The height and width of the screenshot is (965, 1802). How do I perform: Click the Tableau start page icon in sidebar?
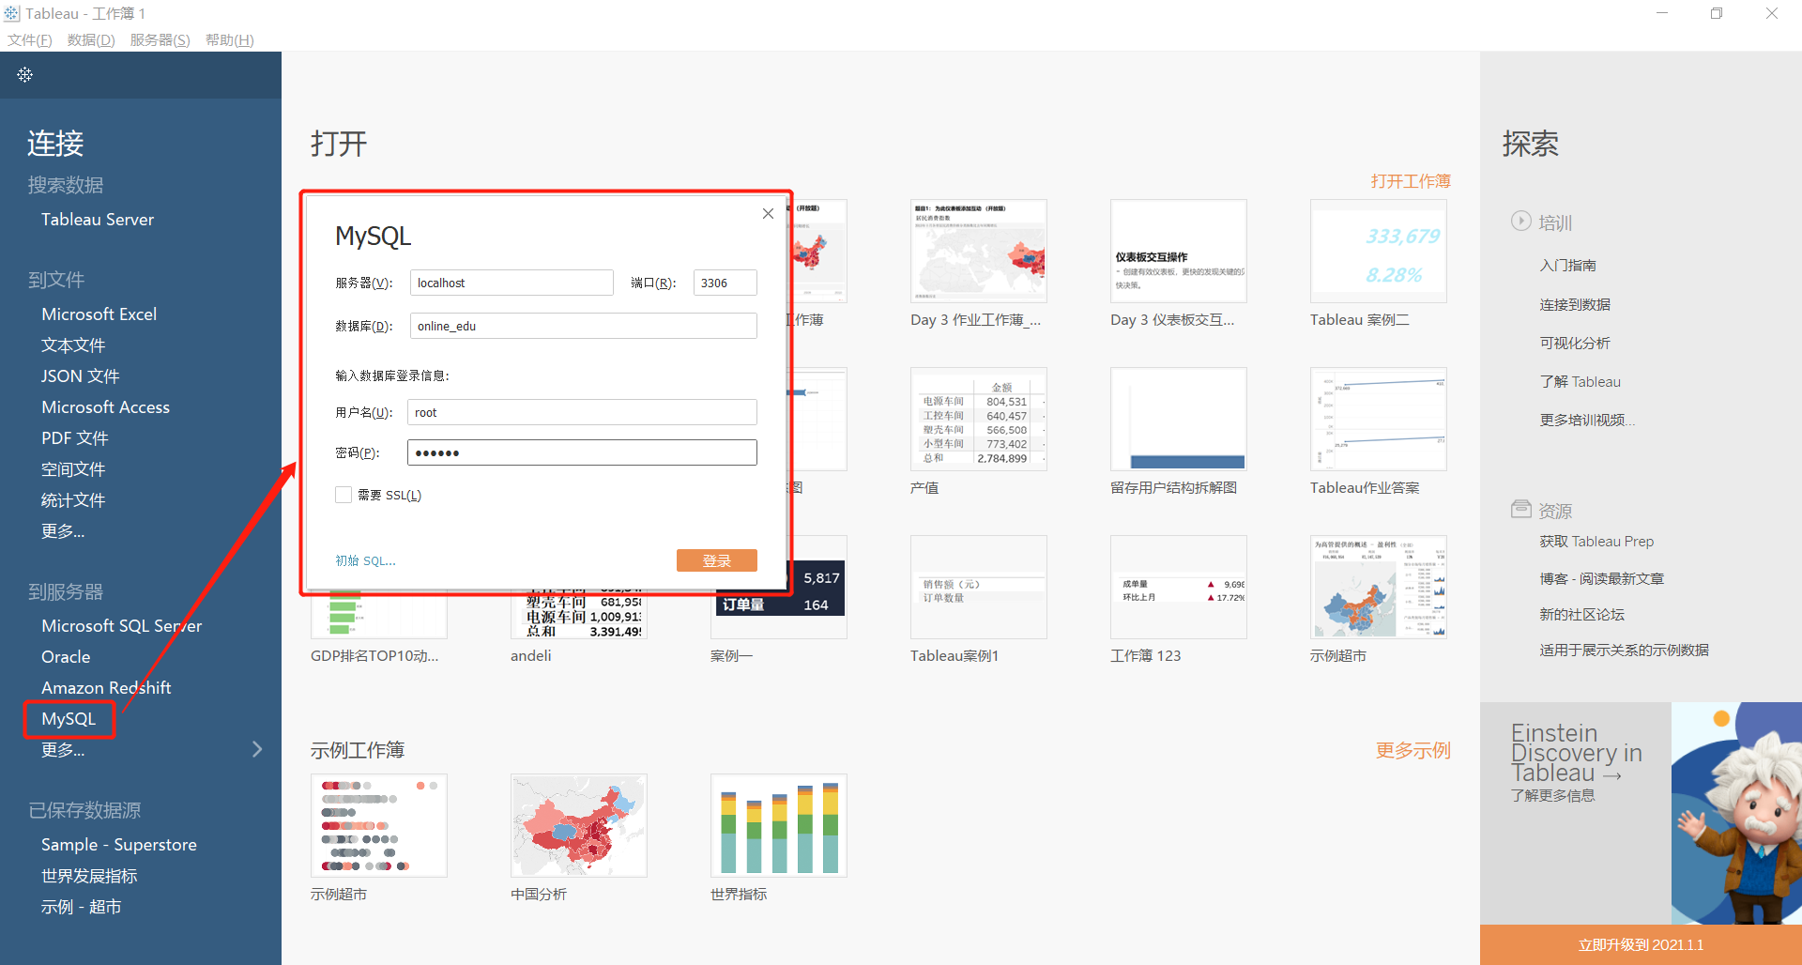(25, 74)
